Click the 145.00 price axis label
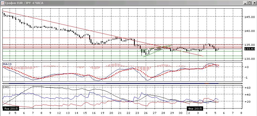The width and height of the screenshot is (257, 116). click(249, 17)
